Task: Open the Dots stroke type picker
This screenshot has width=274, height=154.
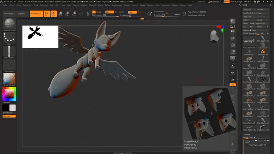Action: [x=9, y=38]
